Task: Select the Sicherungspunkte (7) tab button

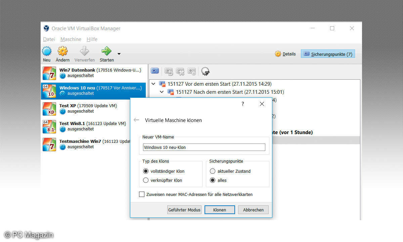Action: pos(328,54)
